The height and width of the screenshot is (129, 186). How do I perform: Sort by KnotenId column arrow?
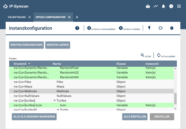tap(29, 63)
